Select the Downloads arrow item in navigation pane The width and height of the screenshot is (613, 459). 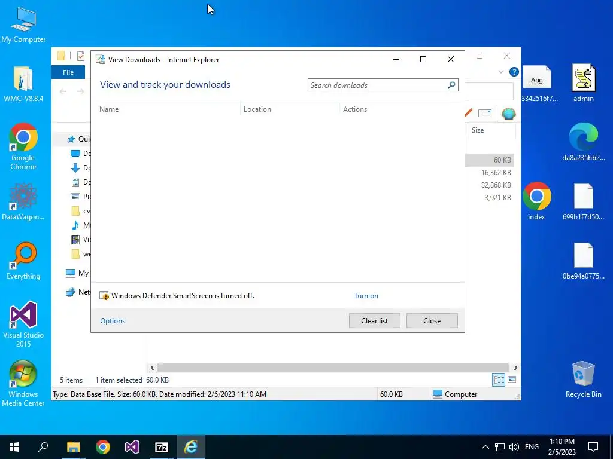[81, 168]
